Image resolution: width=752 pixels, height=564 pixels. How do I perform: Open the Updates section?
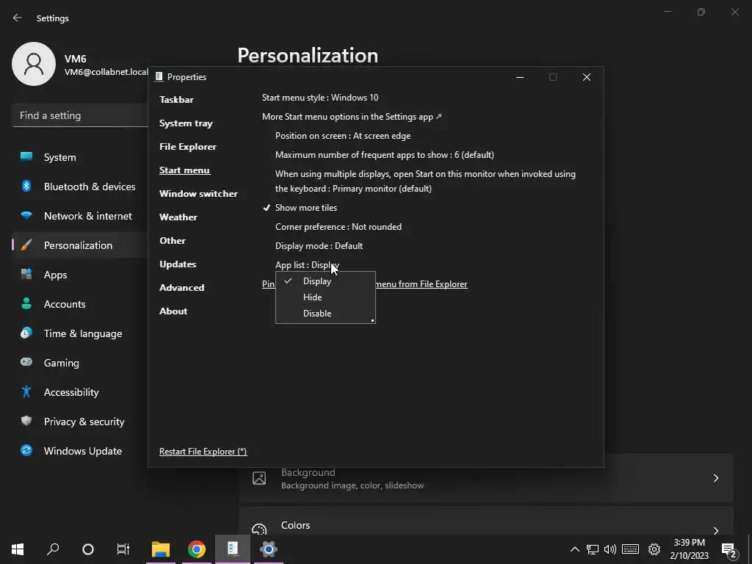pyautogui.click(x=178, y=264)
